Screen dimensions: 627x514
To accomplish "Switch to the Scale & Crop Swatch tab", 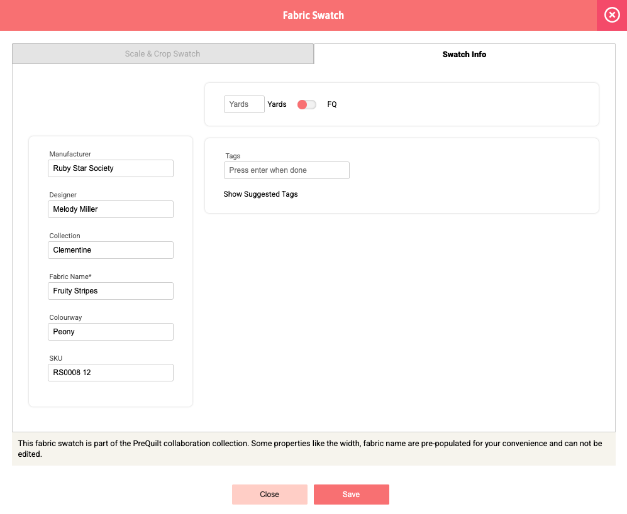I will [x=162, y=54].
